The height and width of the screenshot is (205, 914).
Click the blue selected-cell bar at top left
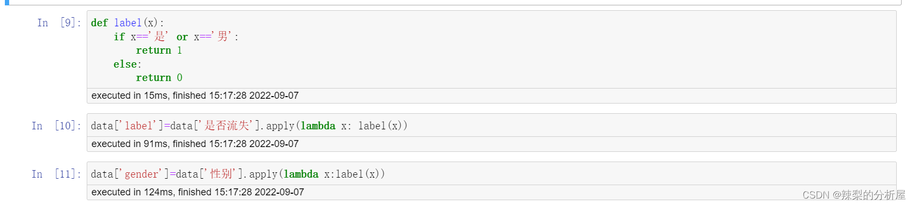pyautogui.click(x=7, y=2)
